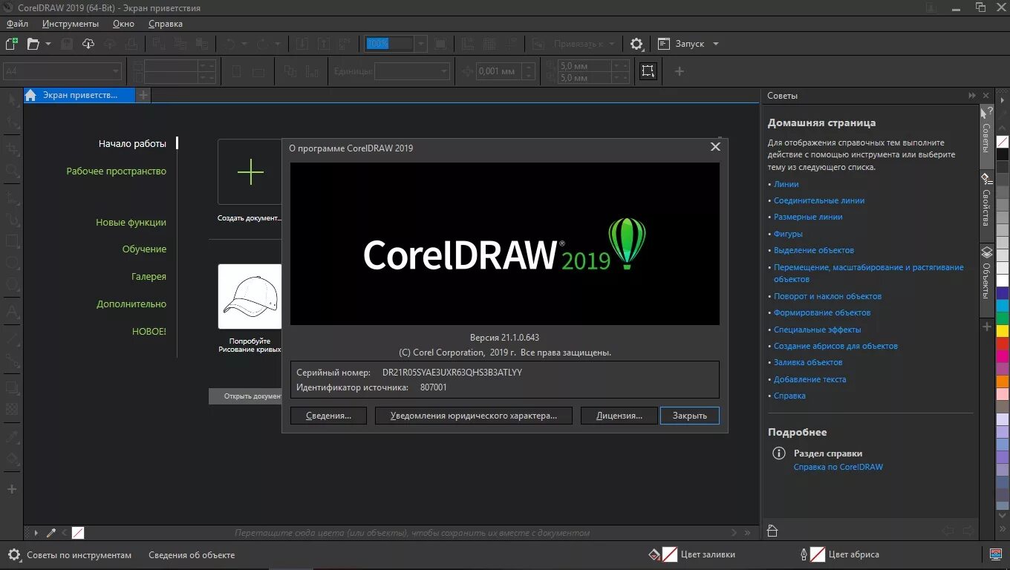Expand the open folder dropdown arrow

tap(48, 44)
